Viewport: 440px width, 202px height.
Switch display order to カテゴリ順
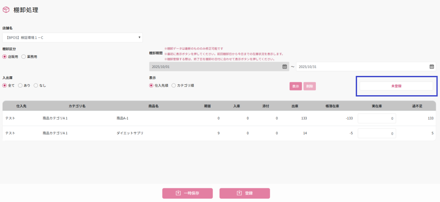pos(174,85)
